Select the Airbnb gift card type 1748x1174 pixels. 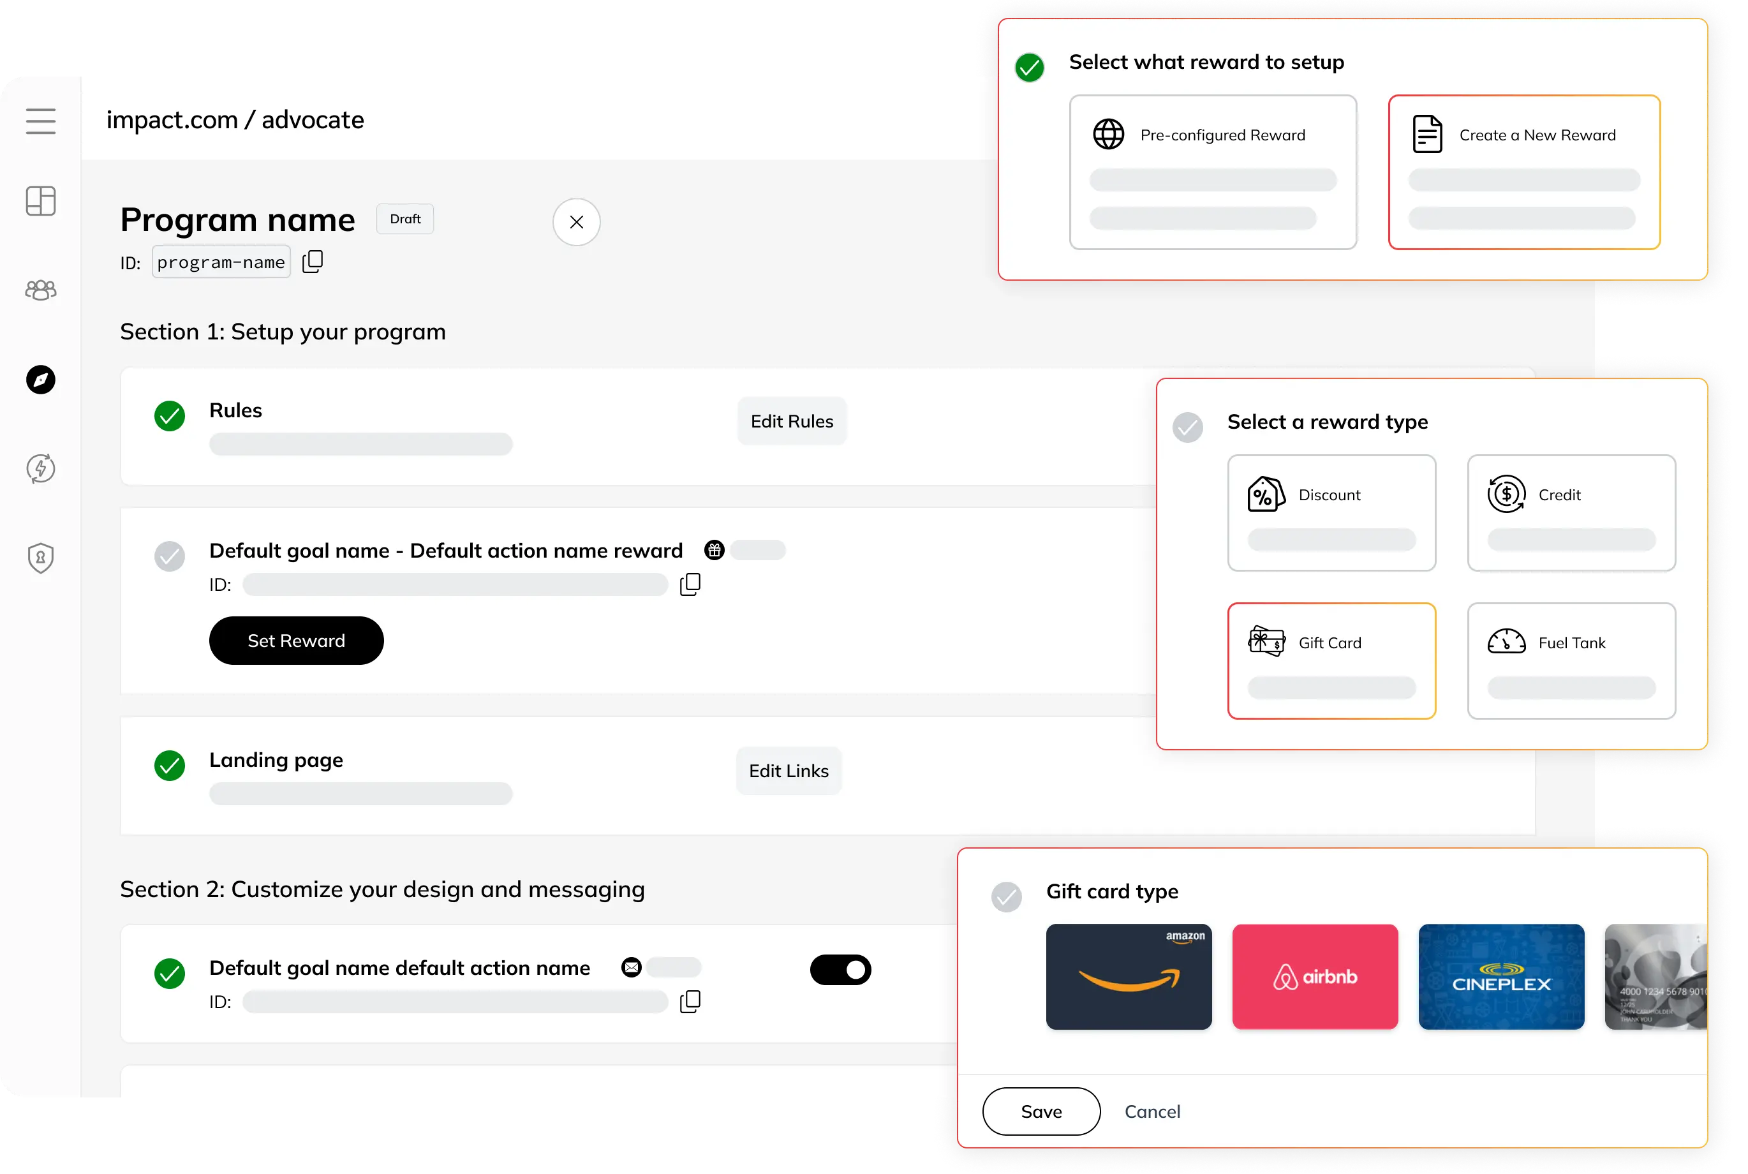tap(1315, 976)
